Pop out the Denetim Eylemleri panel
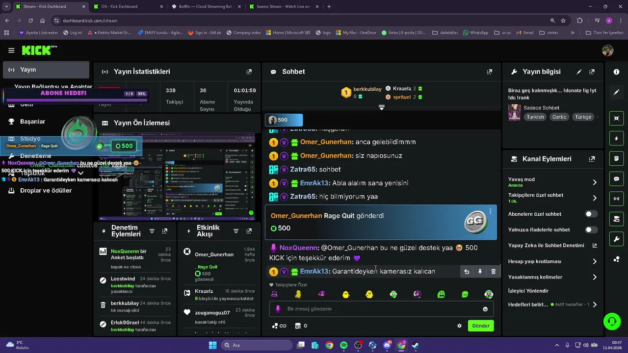This screenshot has width=628, height=353. coord(165,231)
